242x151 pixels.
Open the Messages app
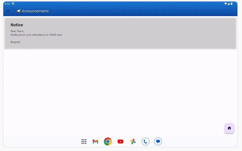point(158,141)
